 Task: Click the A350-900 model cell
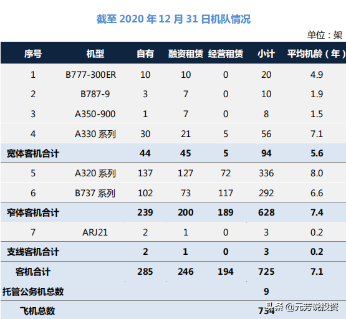95,114
